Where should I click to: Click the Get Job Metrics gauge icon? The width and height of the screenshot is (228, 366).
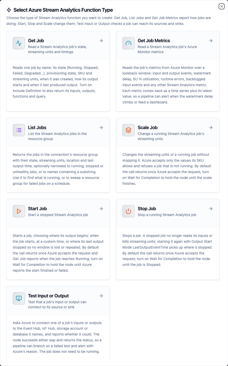129,43
